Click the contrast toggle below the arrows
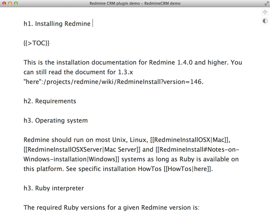 point(265,21)
